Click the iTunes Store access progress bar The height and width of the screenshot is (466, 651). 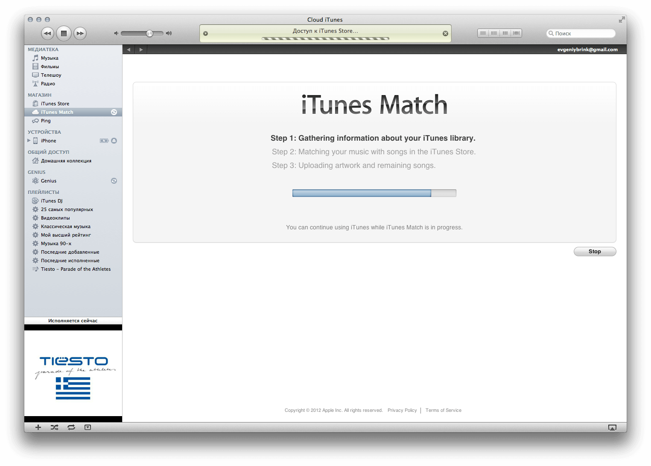pyautogui.click(x=325, y=39)
